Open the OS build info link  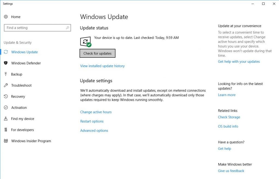228,126
